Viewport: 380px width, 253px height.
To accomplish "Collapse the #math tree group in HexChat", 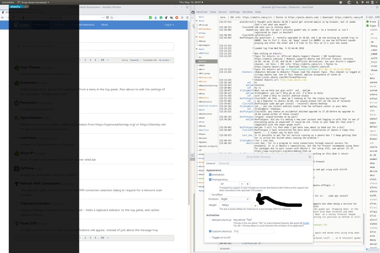I will pyautogui.click(x=197, y=49).
